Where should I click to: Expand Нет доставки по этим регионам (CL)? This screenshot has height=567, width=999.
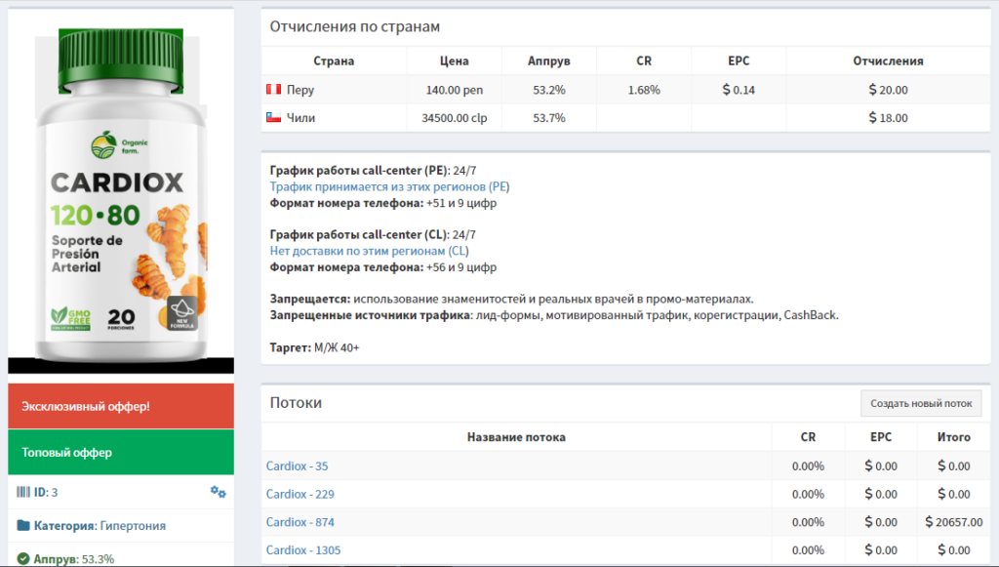(369, 251)
